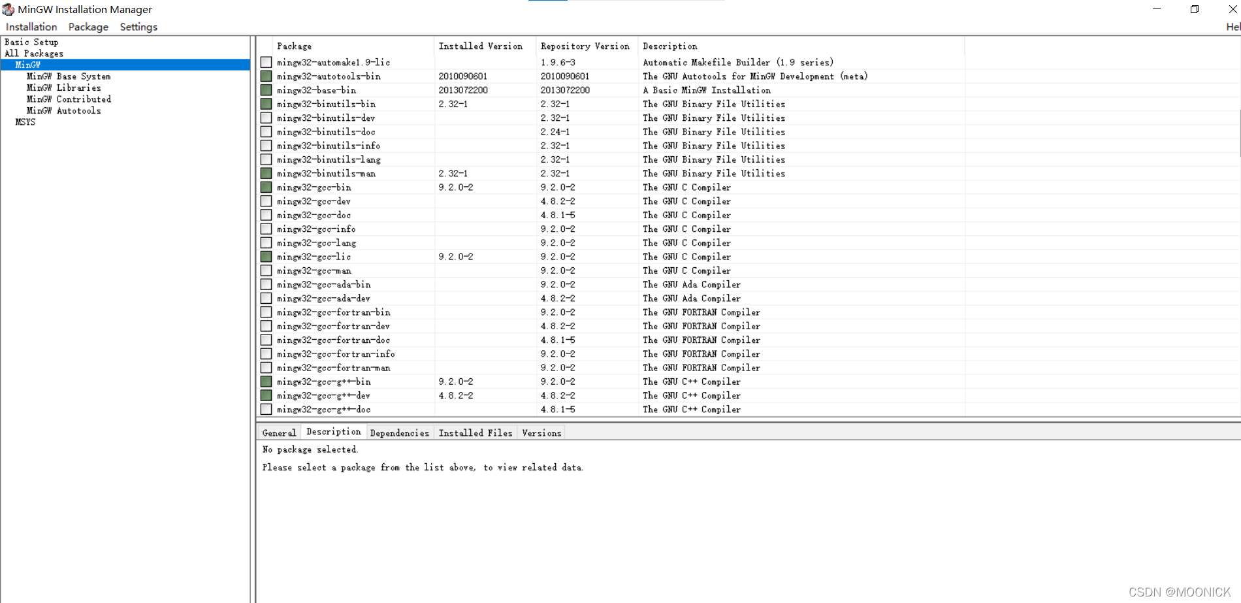1241x603 pixels.
Task: Select MinGW Contributed category
Action: click(69, 99)
